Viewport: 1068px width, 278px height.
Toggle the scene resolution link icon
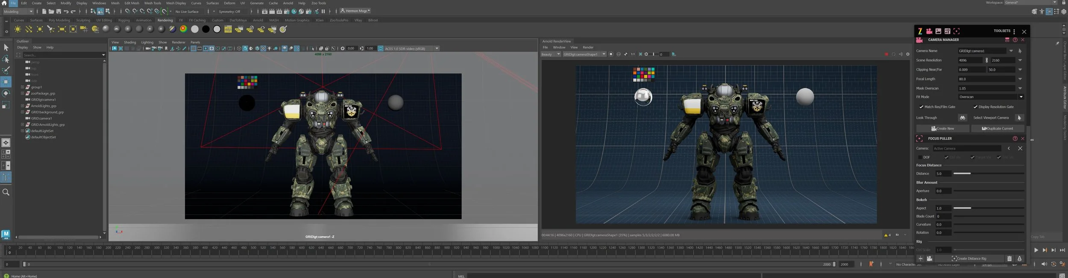coord(987,60)
